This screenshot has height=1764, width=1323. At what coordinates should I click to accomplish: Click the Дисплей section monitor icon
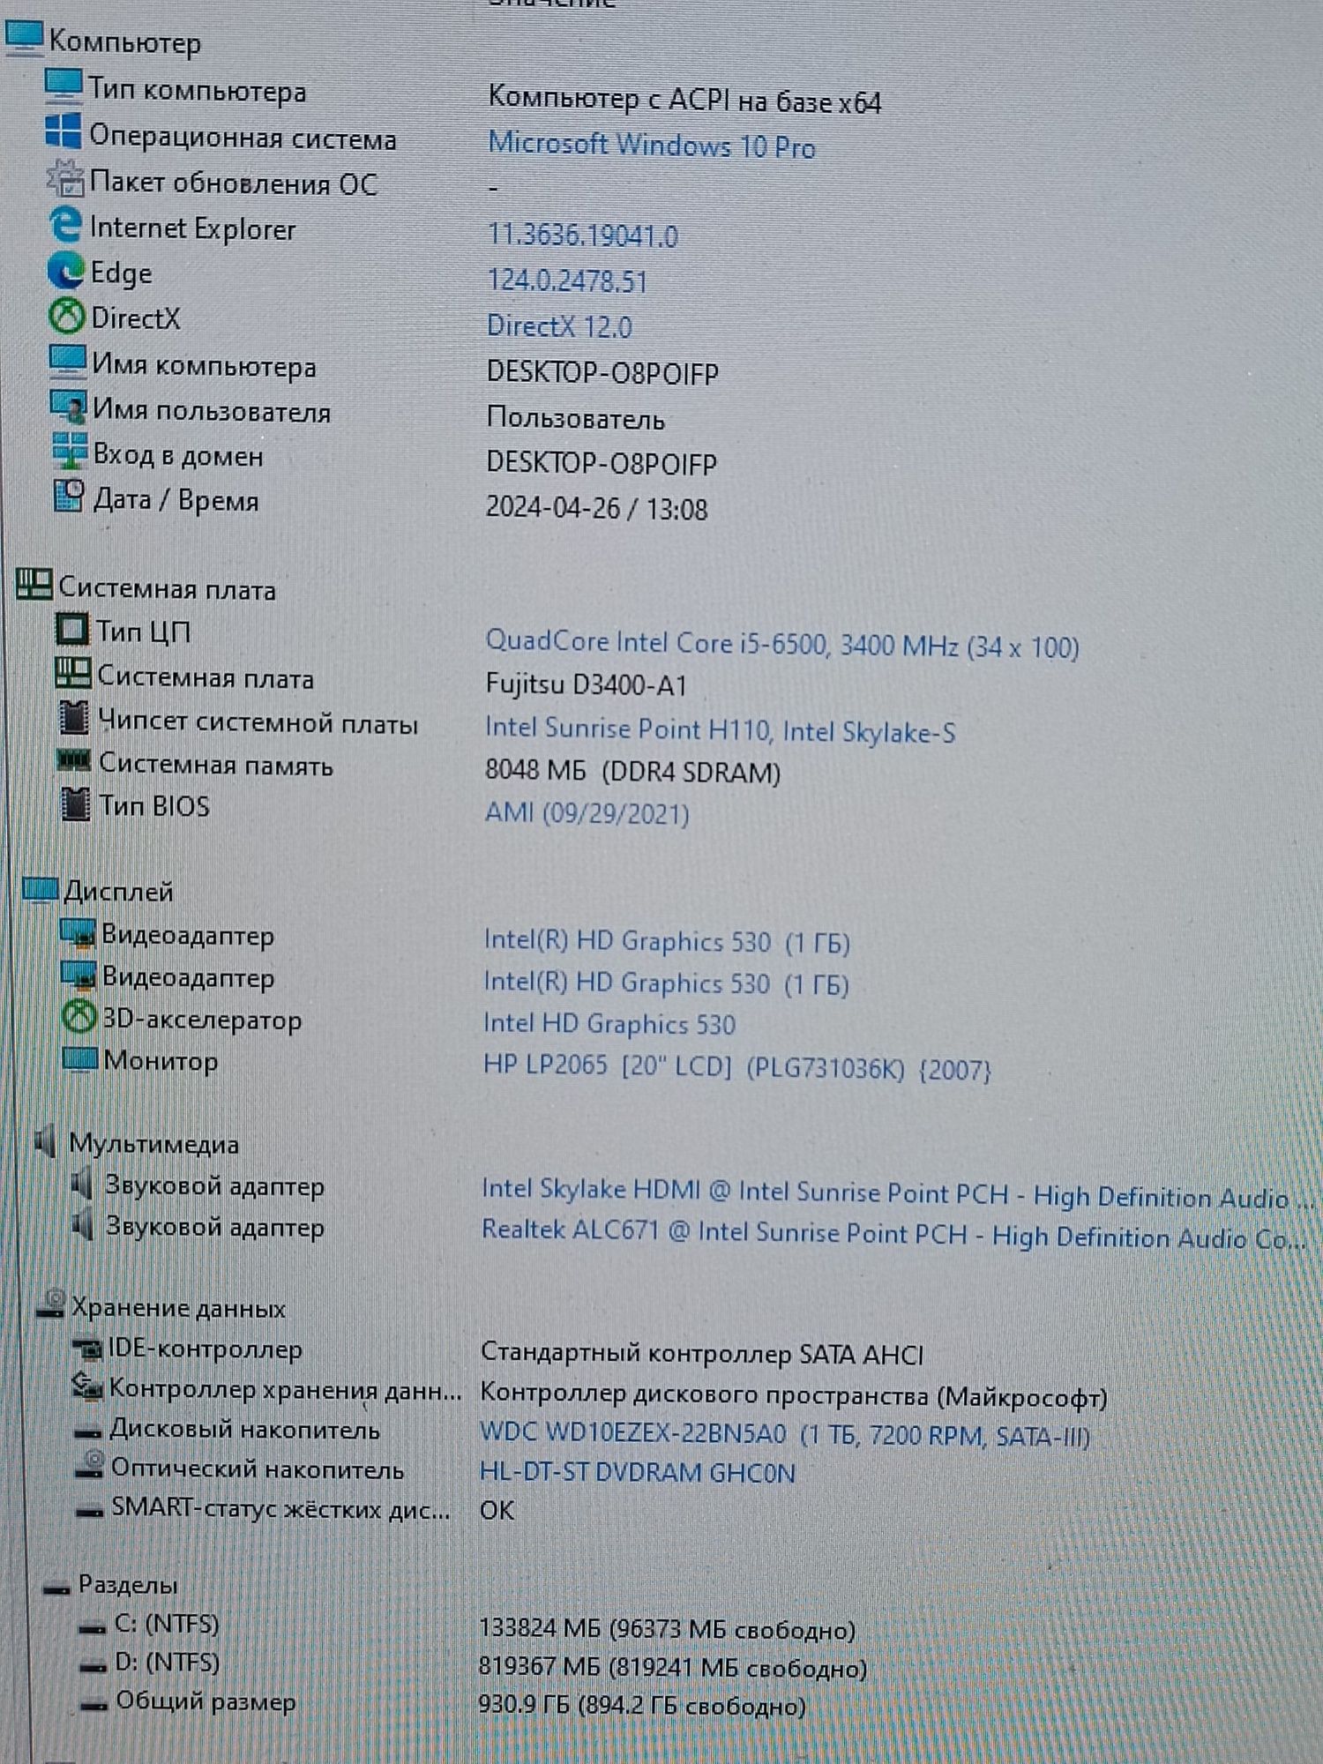[x=41, y=890]
